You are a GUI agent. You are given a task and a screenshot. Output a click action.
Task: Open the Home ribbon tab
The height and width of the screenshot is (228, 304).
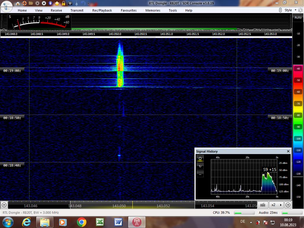pos(22,10)
